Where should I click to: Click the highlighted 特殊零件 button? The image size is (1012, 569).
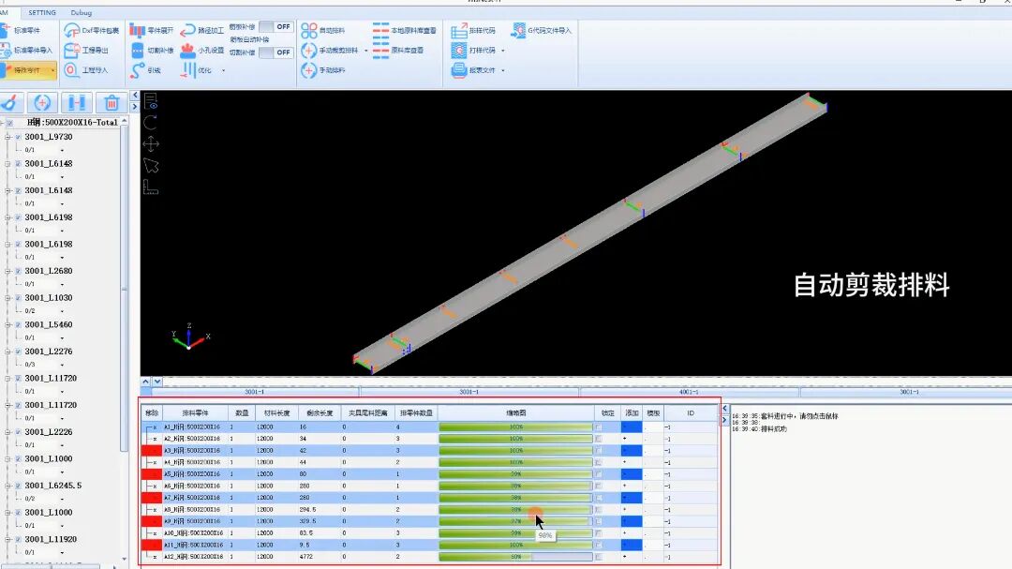28,69
